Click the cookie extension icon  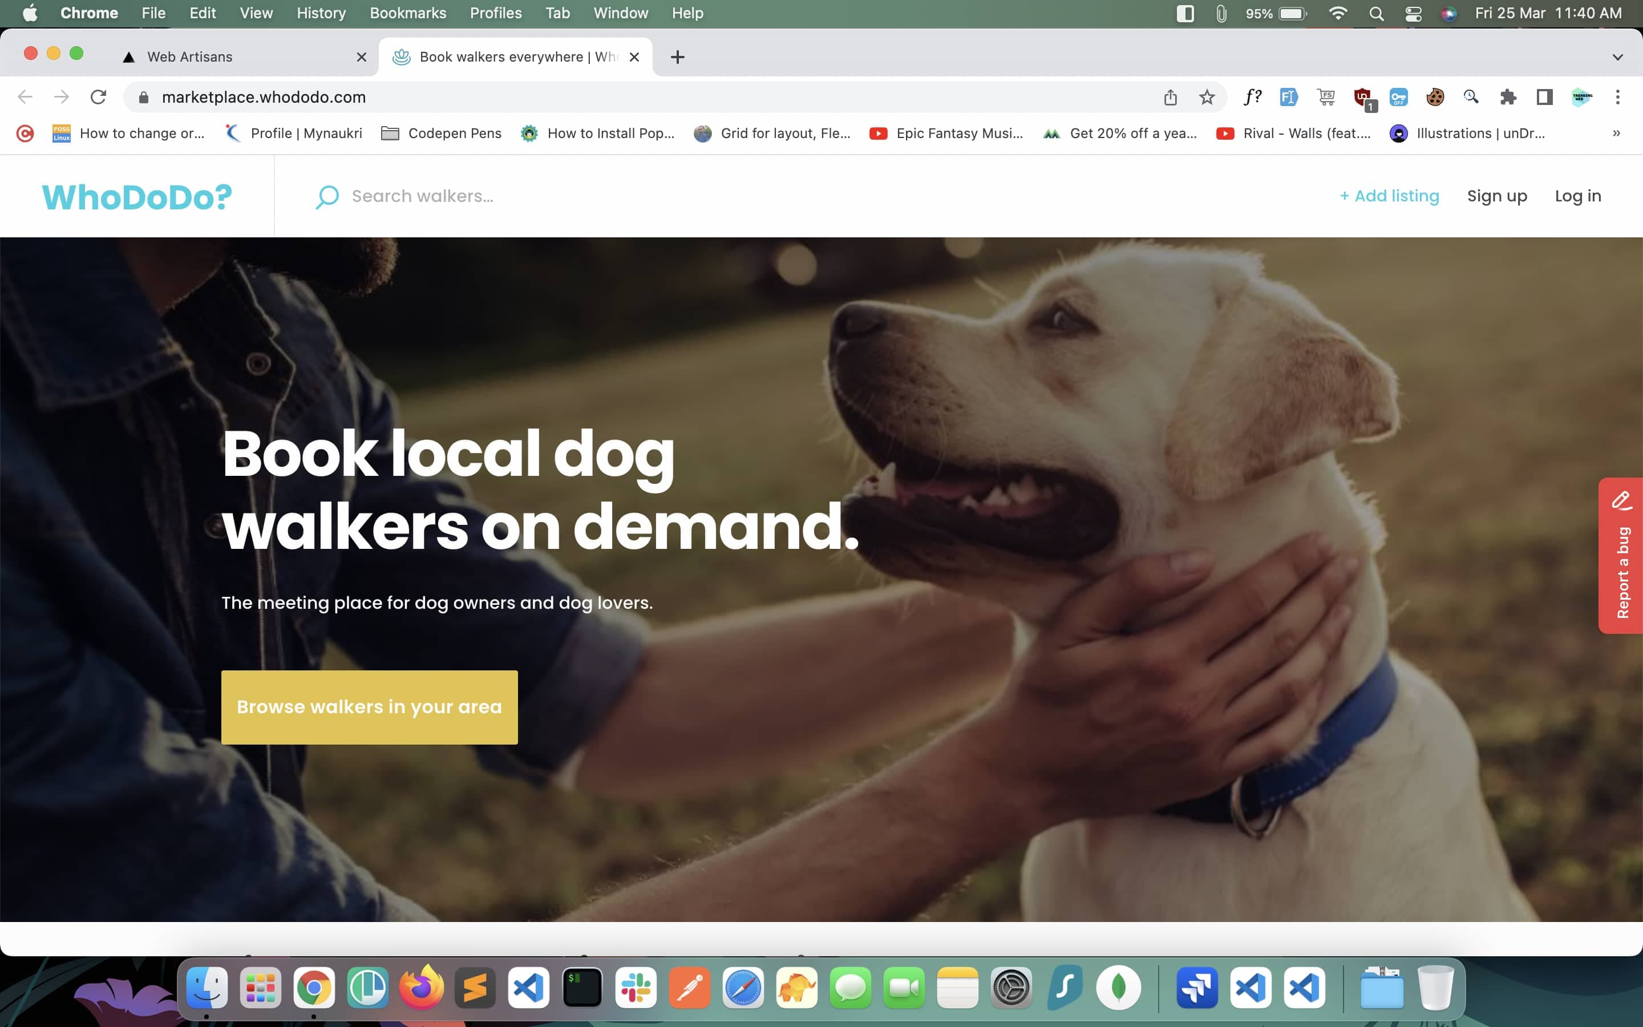coord(1435,97)
